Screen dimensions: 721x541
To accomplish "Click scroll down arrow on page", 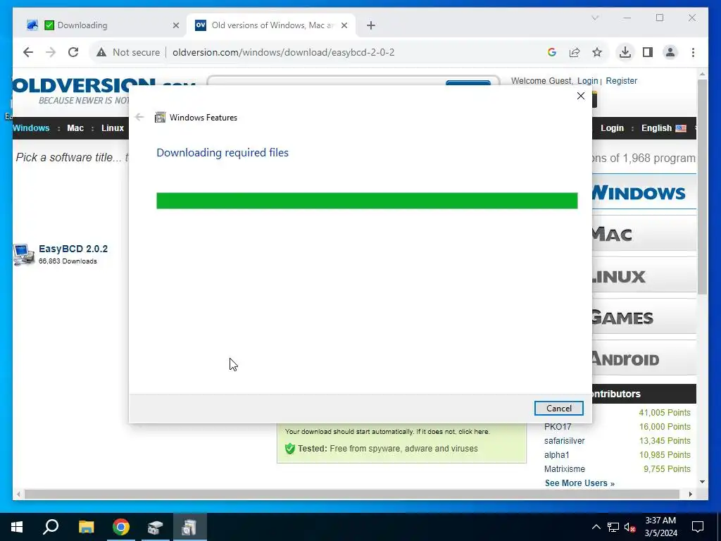I will [702, 482].
